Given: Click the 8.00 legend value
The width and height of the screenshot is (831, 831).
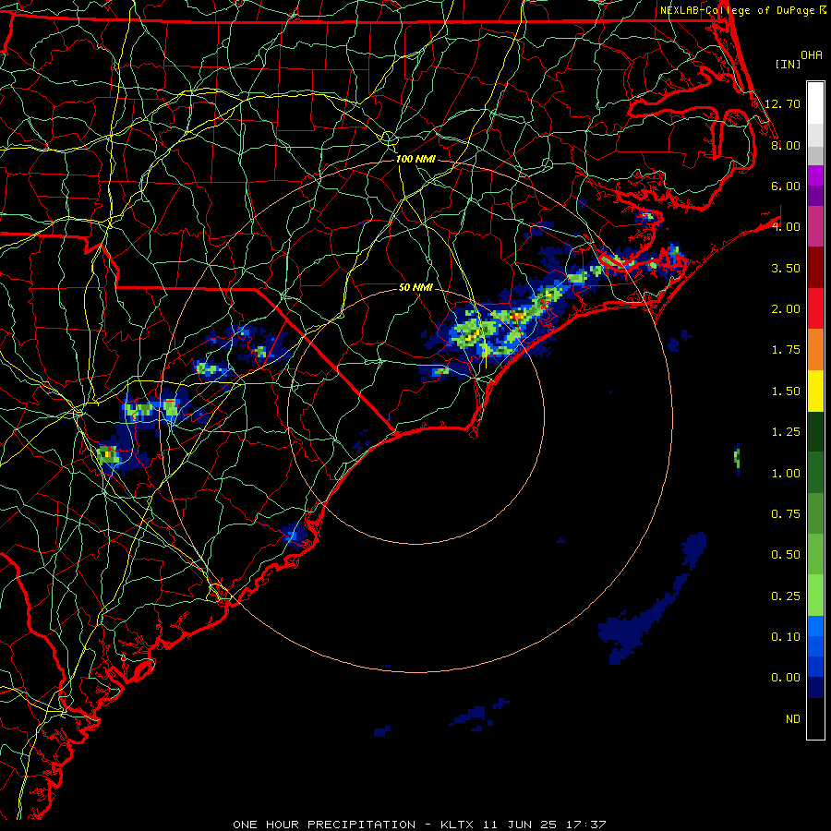Looking at the screenshot, I should pyautogui.click(x=786, y=145).
